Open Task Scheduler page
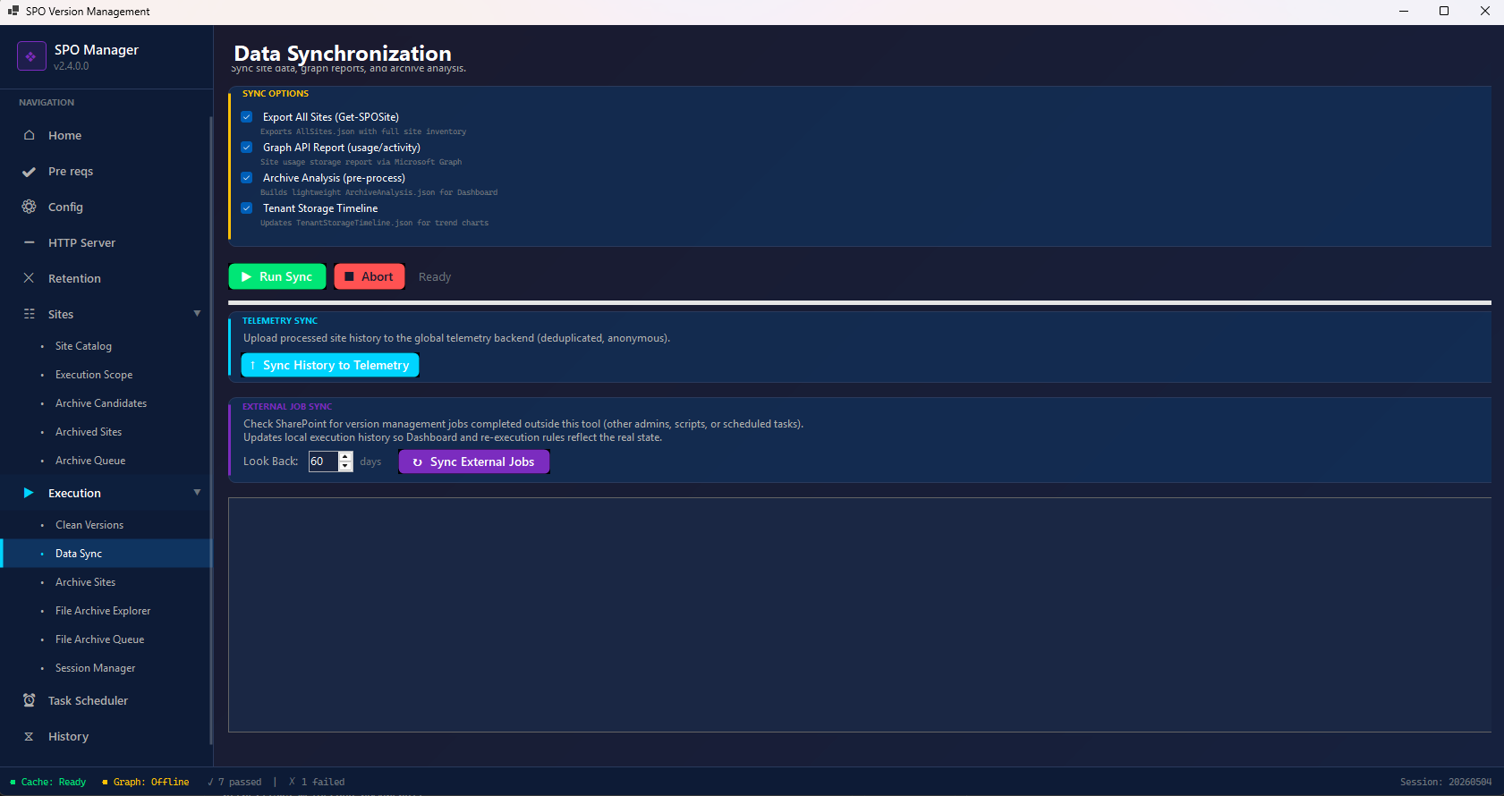Image resolution: width=1504 pixels, height=796 pixels. pyautogui.click(x=106, y=700)
